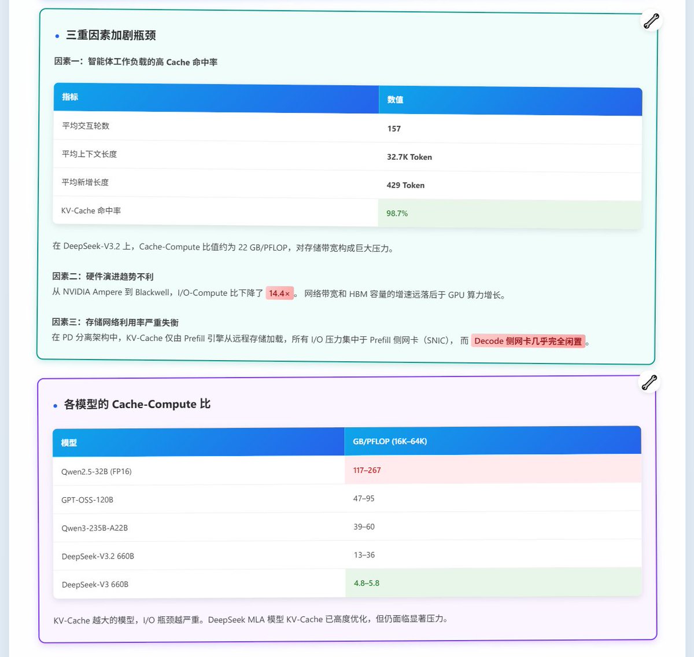Click the red Decode 侧网卡几乎完全闲置 highlight
This screenshot has height=657, width=694.
coord(528,341)
